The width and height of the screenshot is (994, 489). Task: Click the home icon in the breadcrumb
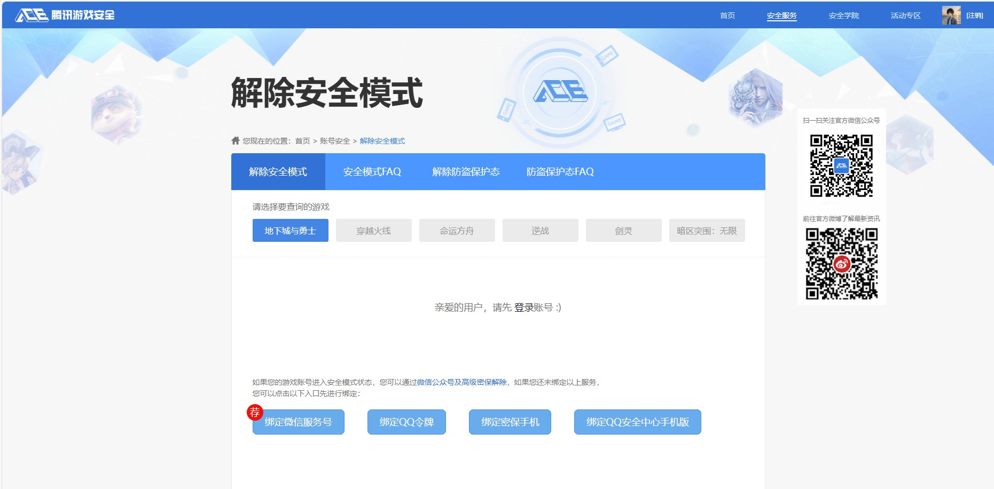(235, 140)
